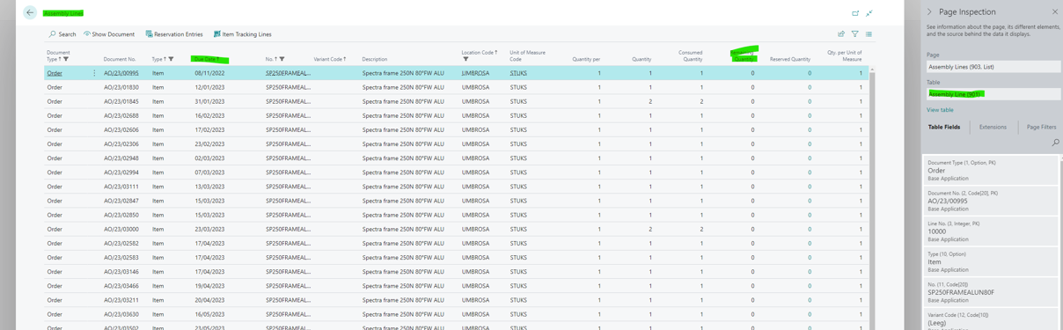Viewport: 1063px width, 330px height.
Task: Open filter dropdown on Document Type column
Action: point(66,60)
